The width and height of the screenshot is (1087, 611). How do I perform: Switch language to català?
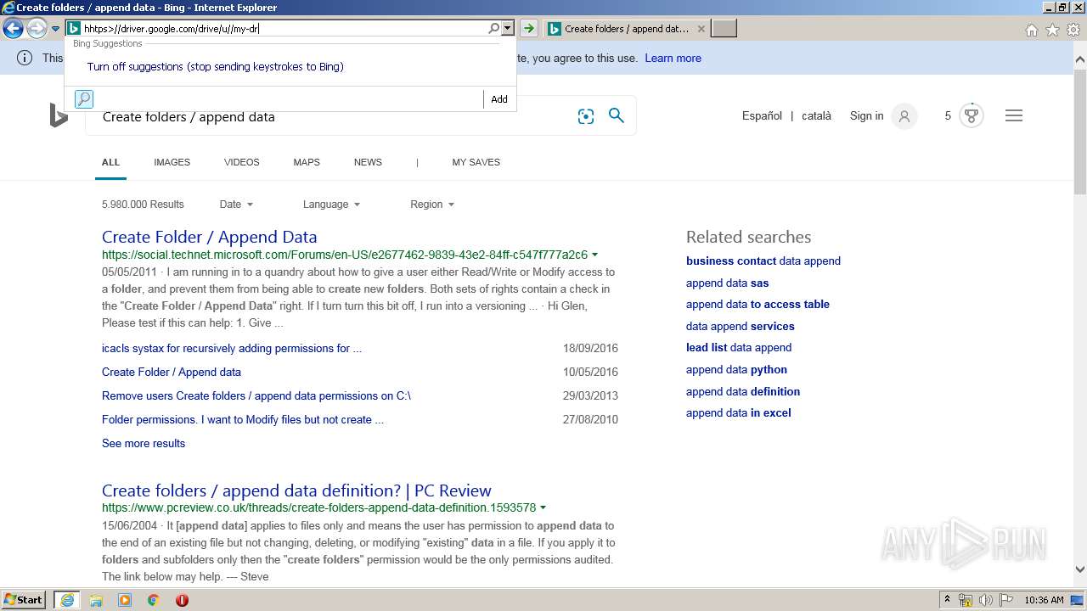(x=816, y=115)
